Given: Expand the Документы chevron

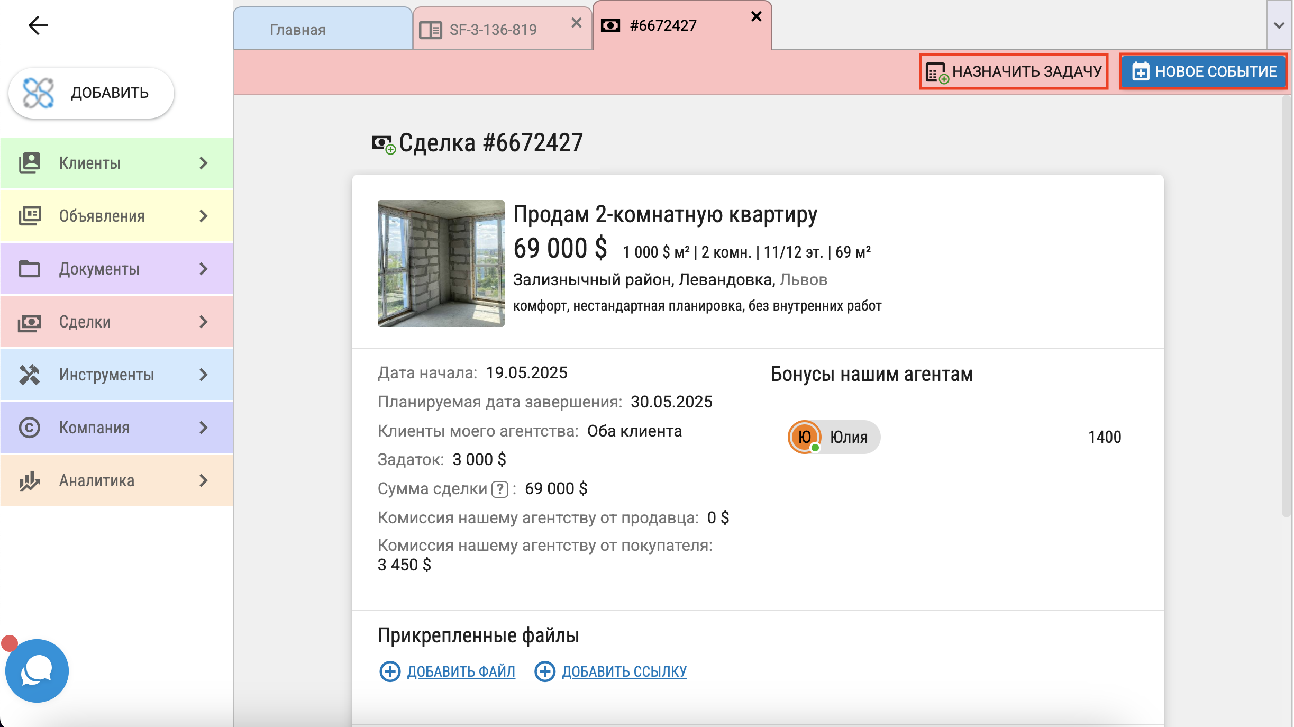Looking at the screenshot, I should pos(204,269).
